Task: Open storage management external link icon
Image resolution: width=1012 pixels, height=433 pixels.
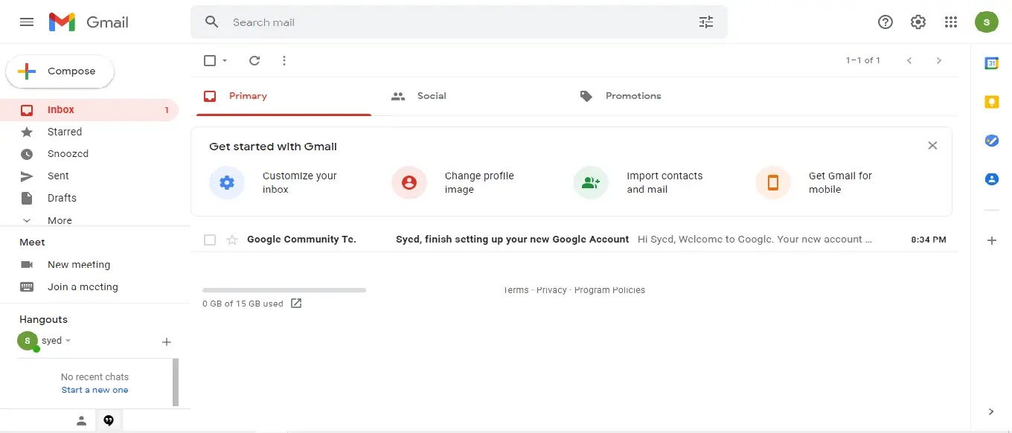Action: (x=296, y=304)
